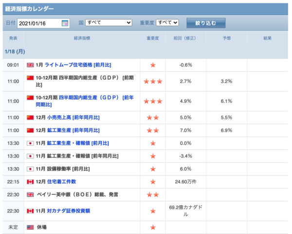This screenshot has height=234, width=292.
Task: Click star rating in 休場 row
Action: coord(153,227)
